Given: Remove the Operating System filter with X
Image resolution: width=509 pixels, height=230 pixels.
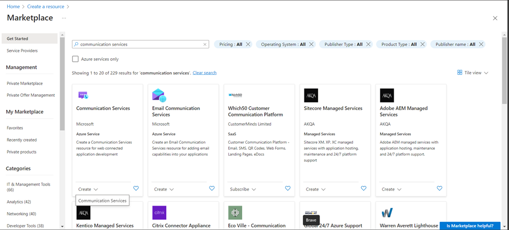Looking at the screenshot, I should coord(311,44).
